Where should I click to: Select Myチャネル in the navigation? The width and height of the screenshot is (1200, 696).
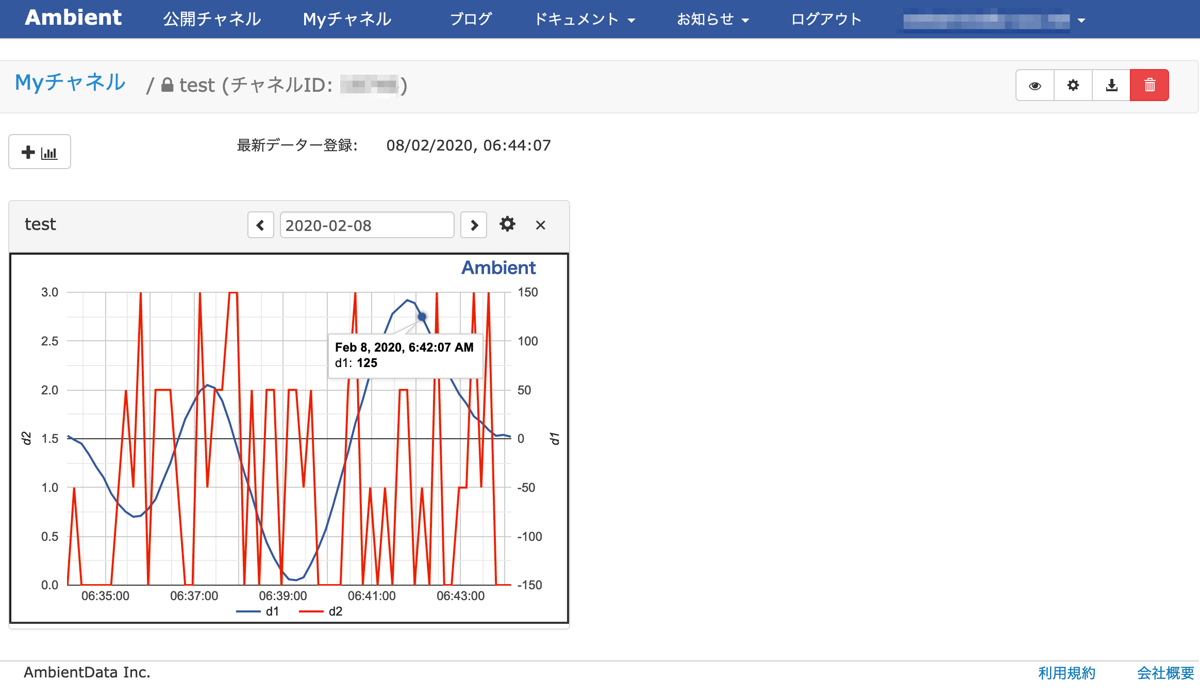(x=346, y=19)
